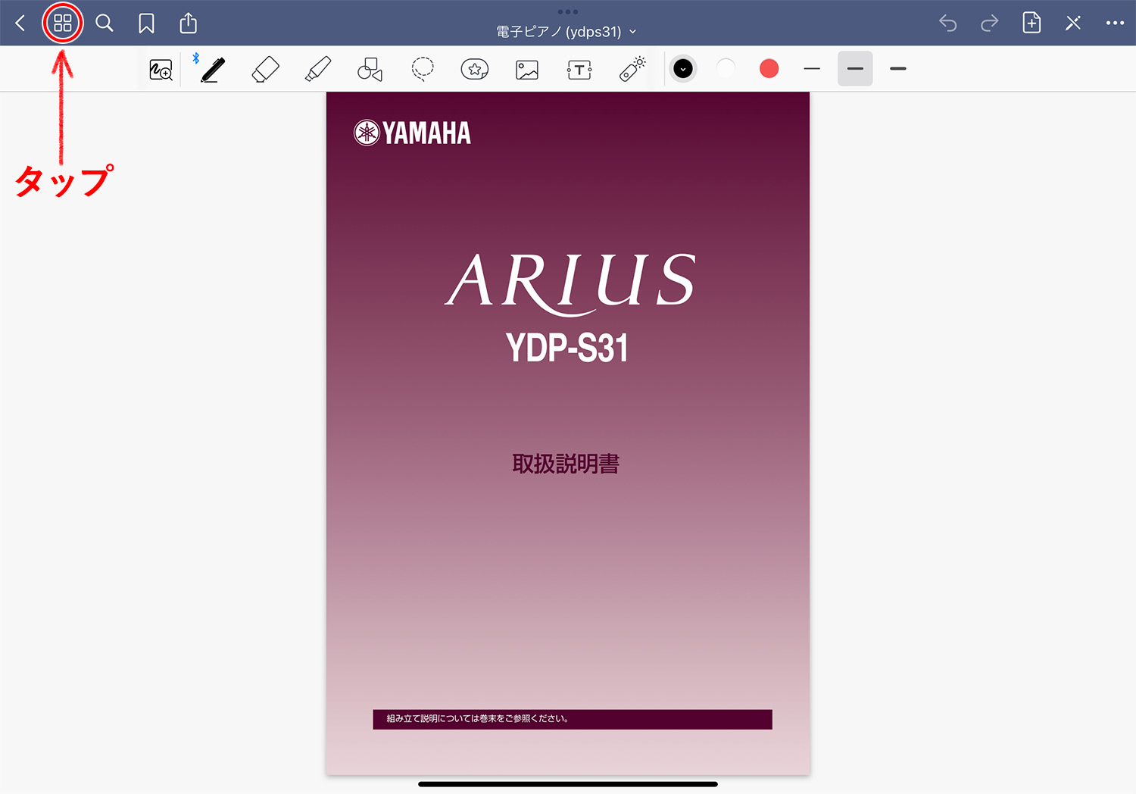1136x794 pixels.
Task: Select the Shapes tool
Action: (370, 70)
